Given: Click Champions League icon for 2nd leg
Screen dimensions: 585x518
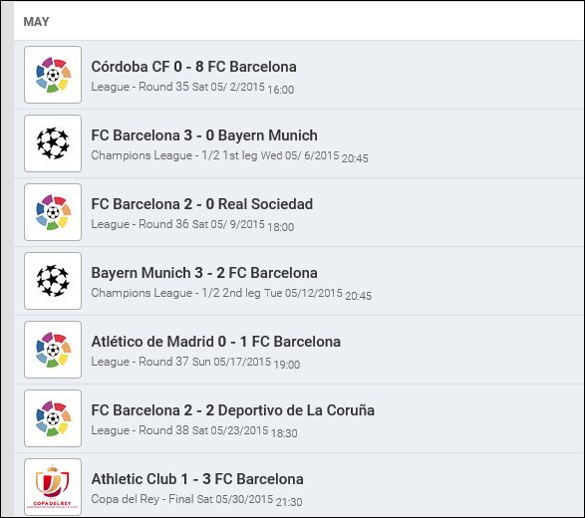Looking at the screenshot, I should 53,281.
